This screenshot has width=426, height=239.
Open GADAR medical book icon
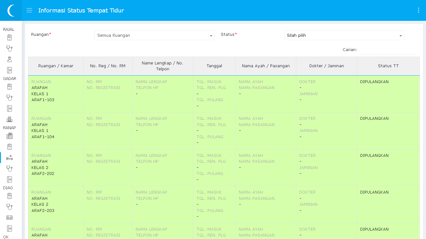(x=9, y=108)
